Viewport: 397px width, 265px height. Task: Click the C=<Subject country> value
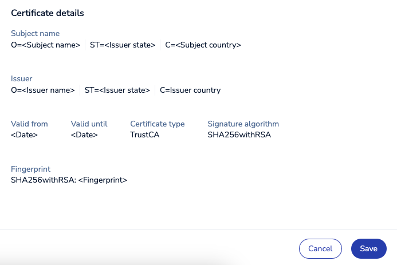pos(203,45)
